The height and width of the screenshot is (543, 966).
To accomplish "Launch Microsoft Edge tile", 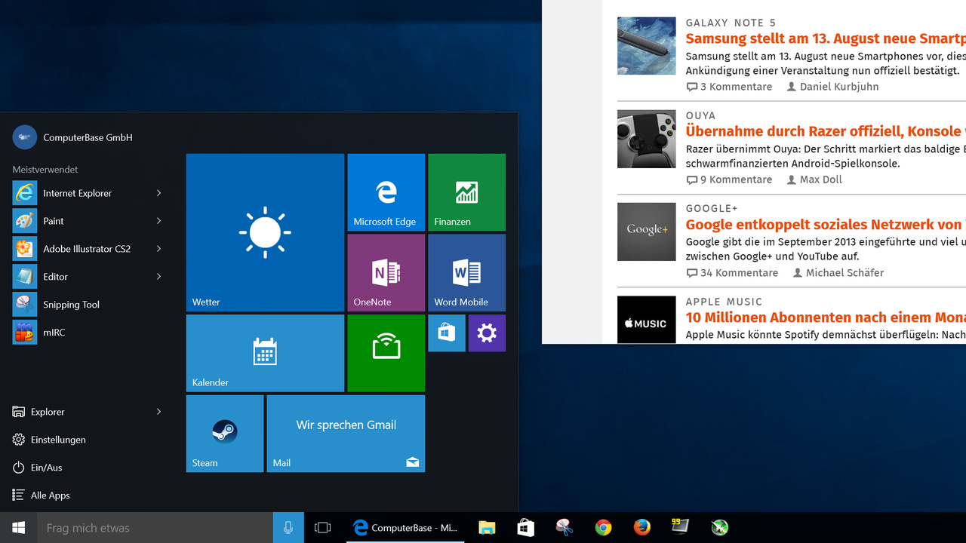I will [x=386, y=192].
